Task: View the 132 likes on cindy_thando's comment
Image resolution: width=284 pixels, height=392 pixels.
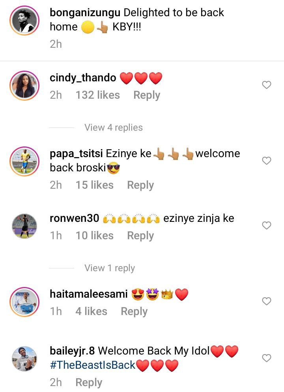Action: point(98,95)
